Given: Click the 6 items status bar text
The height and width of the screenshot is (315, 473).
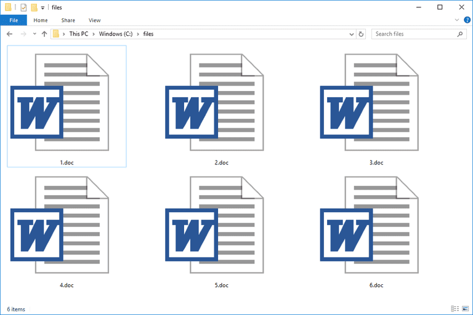Looking at the screenshot, I should [16, 309].
